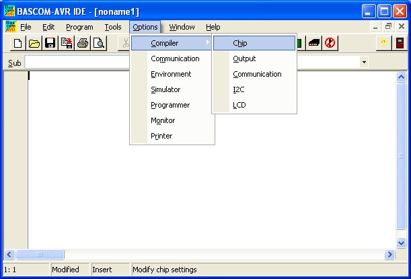
Task: Select Monitor in Options menu
Action: (172, 120)
